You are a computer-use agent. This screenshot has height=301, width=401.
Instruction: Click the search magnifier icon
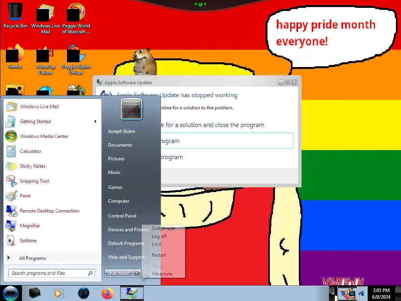[x=90, y=273]
